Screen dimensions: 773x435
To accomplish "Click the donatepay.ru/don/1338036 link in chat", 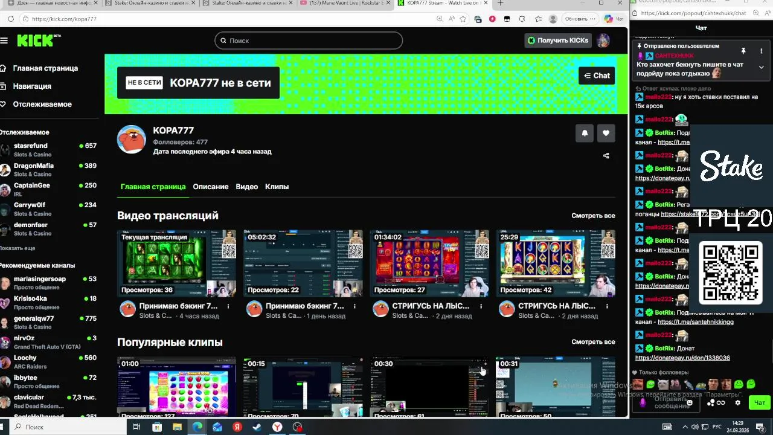I will pos(682,358).
